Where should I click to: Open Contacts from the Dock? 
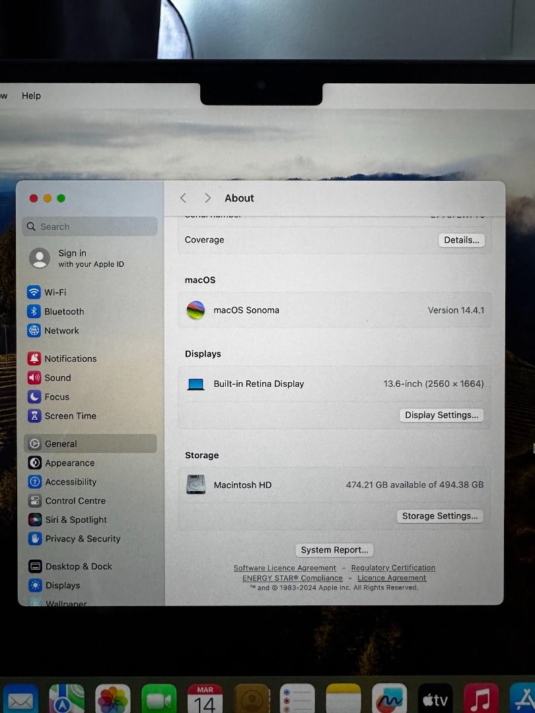click(x=252, y=698)
